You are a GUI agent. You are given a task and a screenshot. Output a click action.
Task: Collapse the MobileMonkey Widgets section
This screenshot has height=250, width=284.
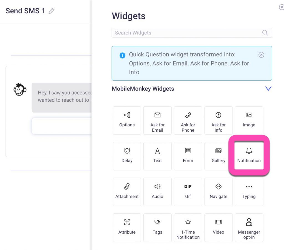[268, 89]
